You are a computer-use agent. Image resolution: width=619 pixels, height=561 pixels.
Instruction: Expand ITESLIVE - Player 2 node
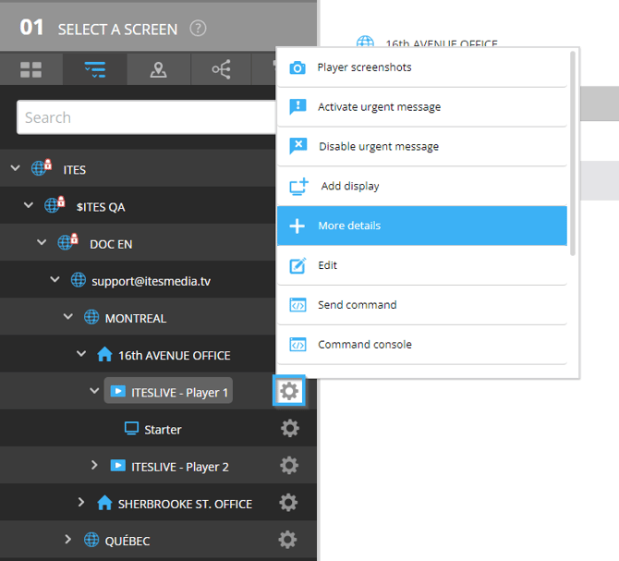pos(94,465)
